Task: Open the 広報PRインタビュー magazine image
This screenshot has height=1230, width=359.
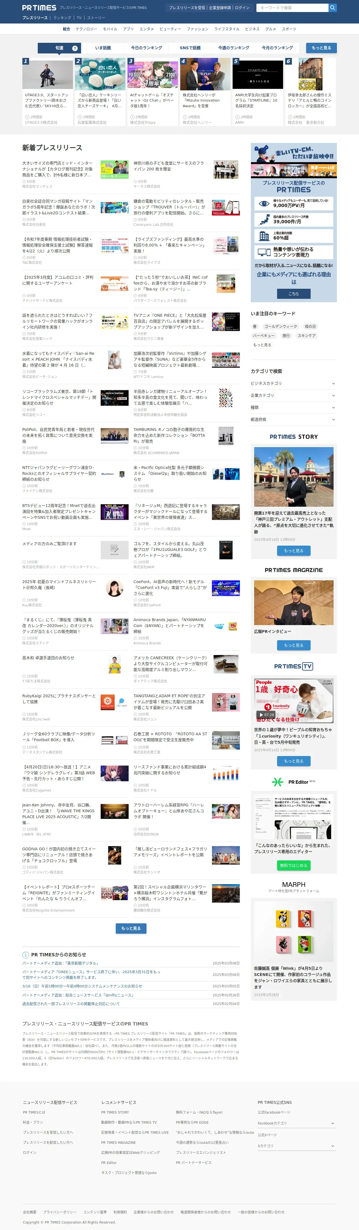Action: (294, 603)
